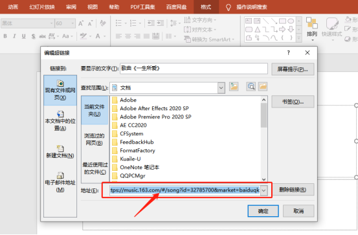Select Create New Document (新建文档) option
Screen dimensions: 358x235
point(60,152)
